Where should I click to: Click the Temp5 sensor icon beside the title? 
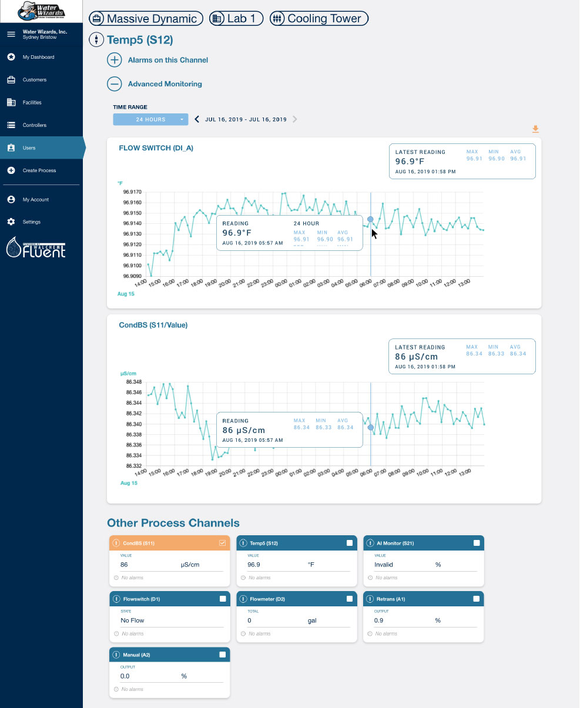[x=96, y=39]
